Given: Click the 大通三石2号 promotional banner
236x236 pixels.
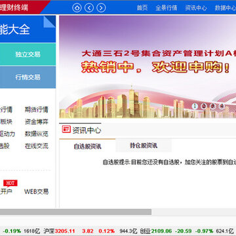Looking at the screenshot, I should [x=147, y=67].
